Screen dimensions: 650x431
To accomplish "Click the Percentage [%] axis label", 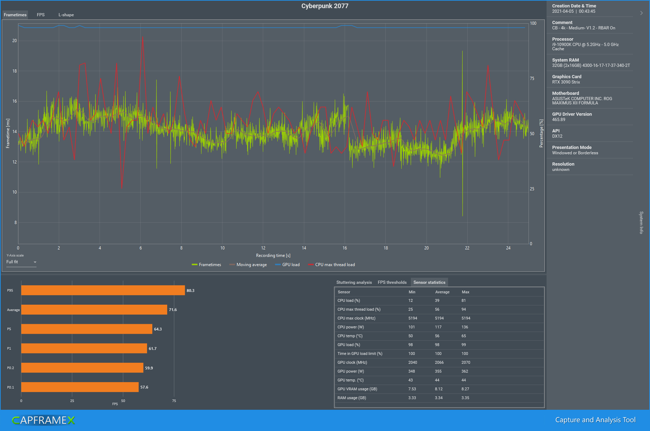I will (541, 133).
